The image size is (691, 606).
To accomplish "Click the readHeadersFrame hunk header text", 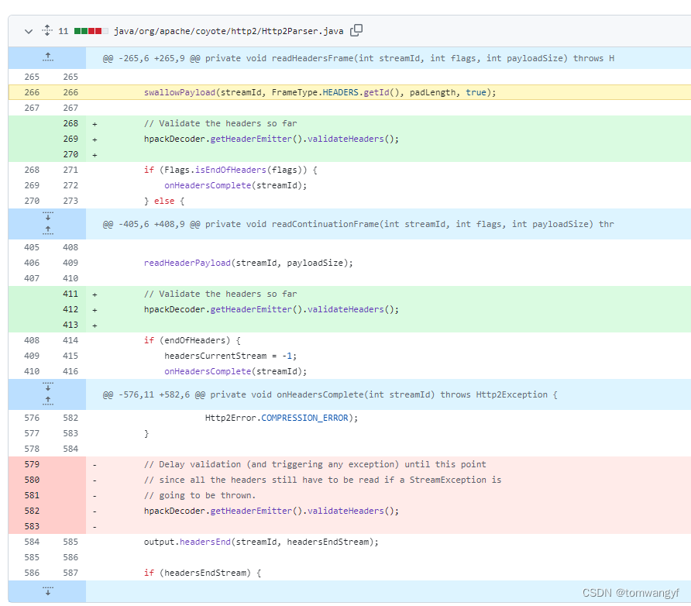I will (x=358, y=58).
